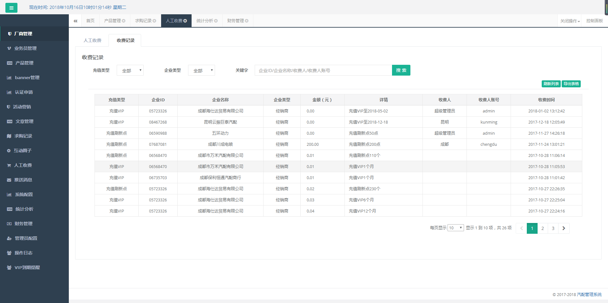Open the 充值类型 dropdown
This screenshot has height=303, width=608.
pyautogui.click(x=130, y=71)
